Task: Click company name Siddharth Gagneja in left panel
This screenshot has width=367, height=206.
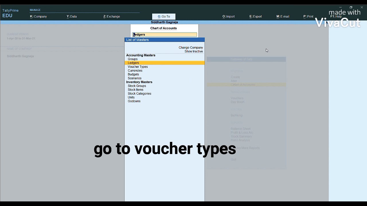Action: pyautogui.click(x=20, y=56)
